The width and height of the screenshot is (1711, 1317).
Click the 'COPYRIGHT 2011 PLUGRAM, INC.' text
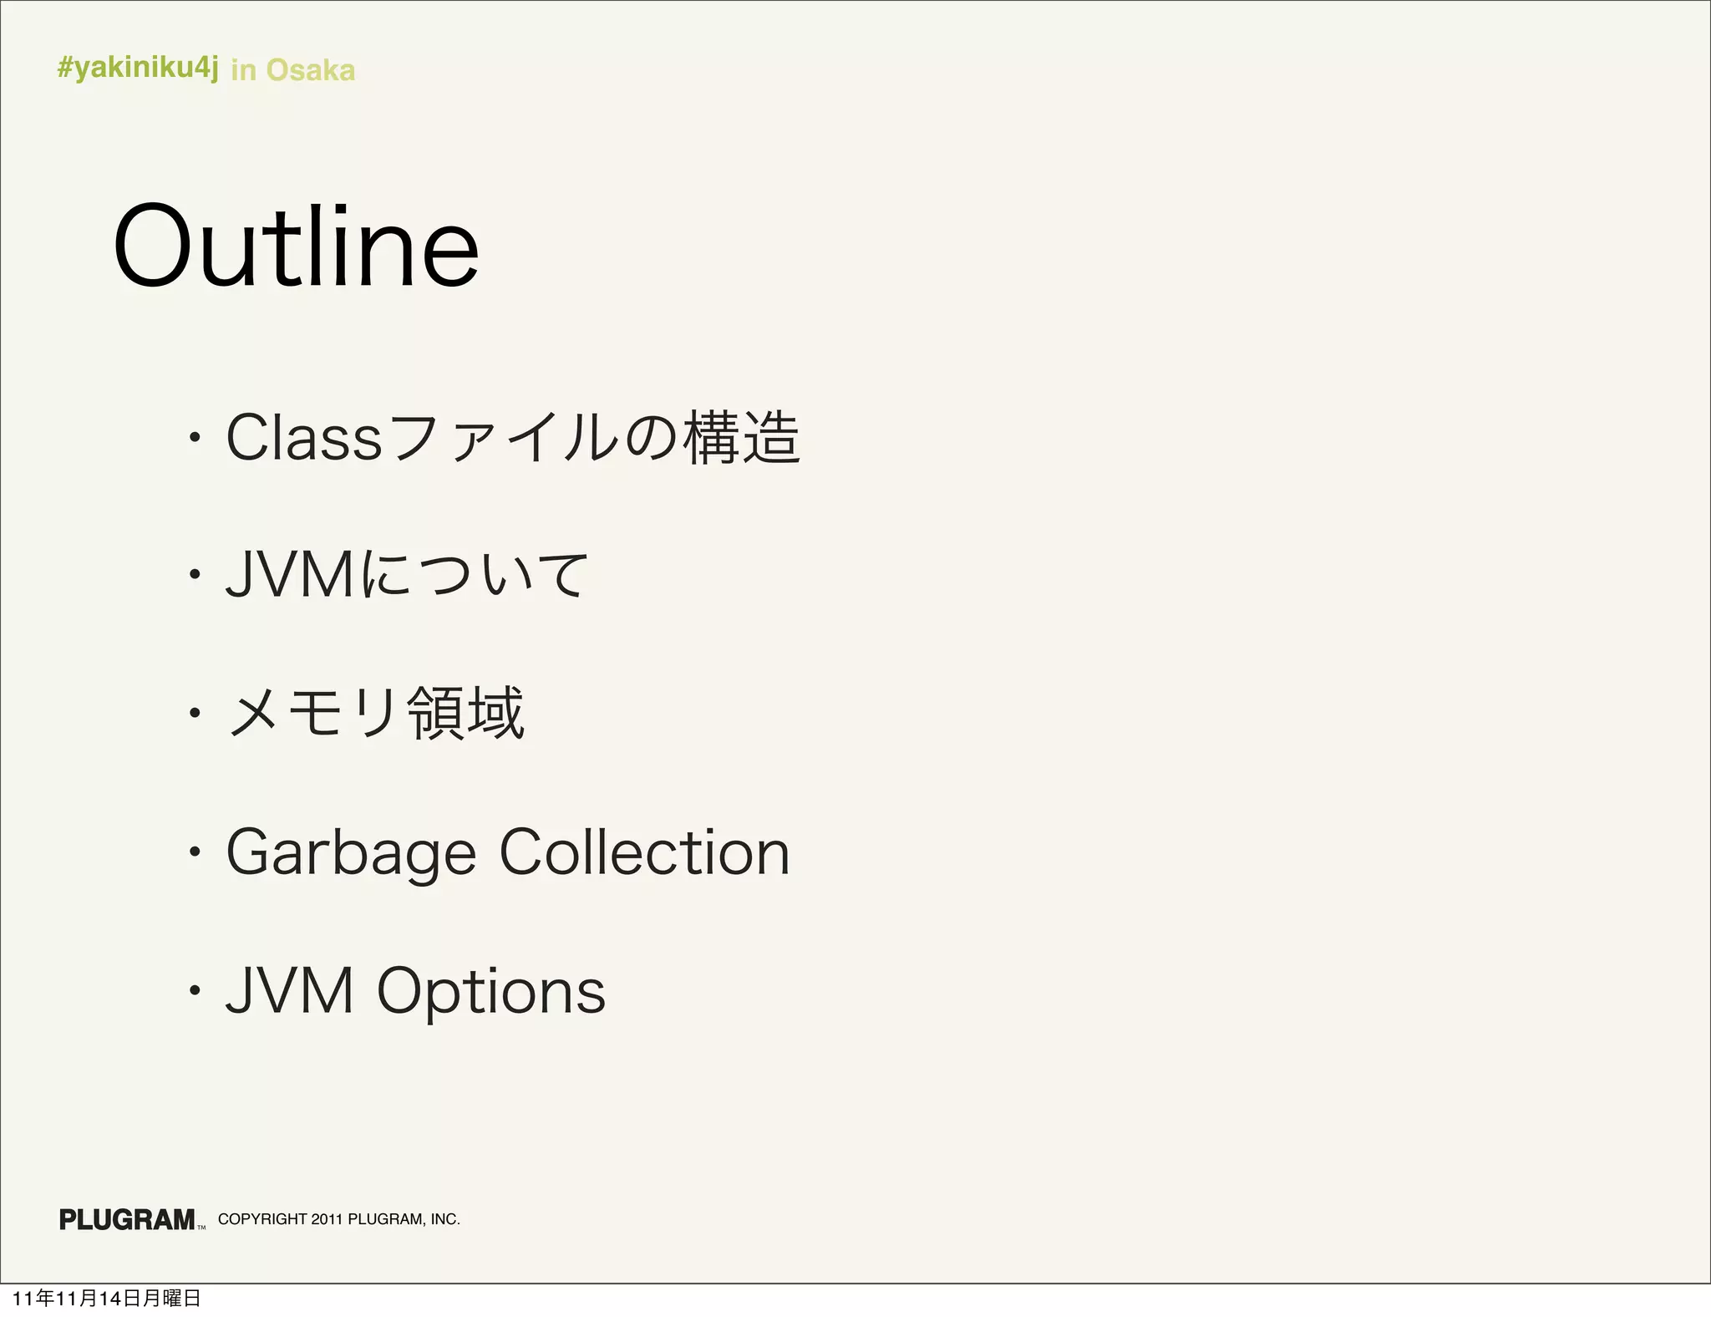tap(338, 1219)
